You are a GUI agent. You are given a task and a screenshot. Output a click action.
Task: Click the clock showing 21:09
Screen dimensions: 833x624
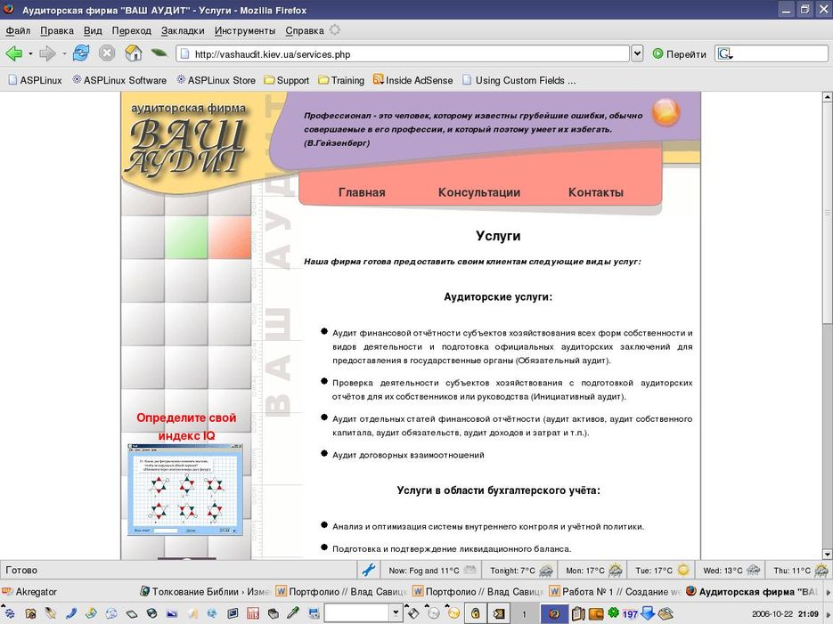click(x=807, y=614)
